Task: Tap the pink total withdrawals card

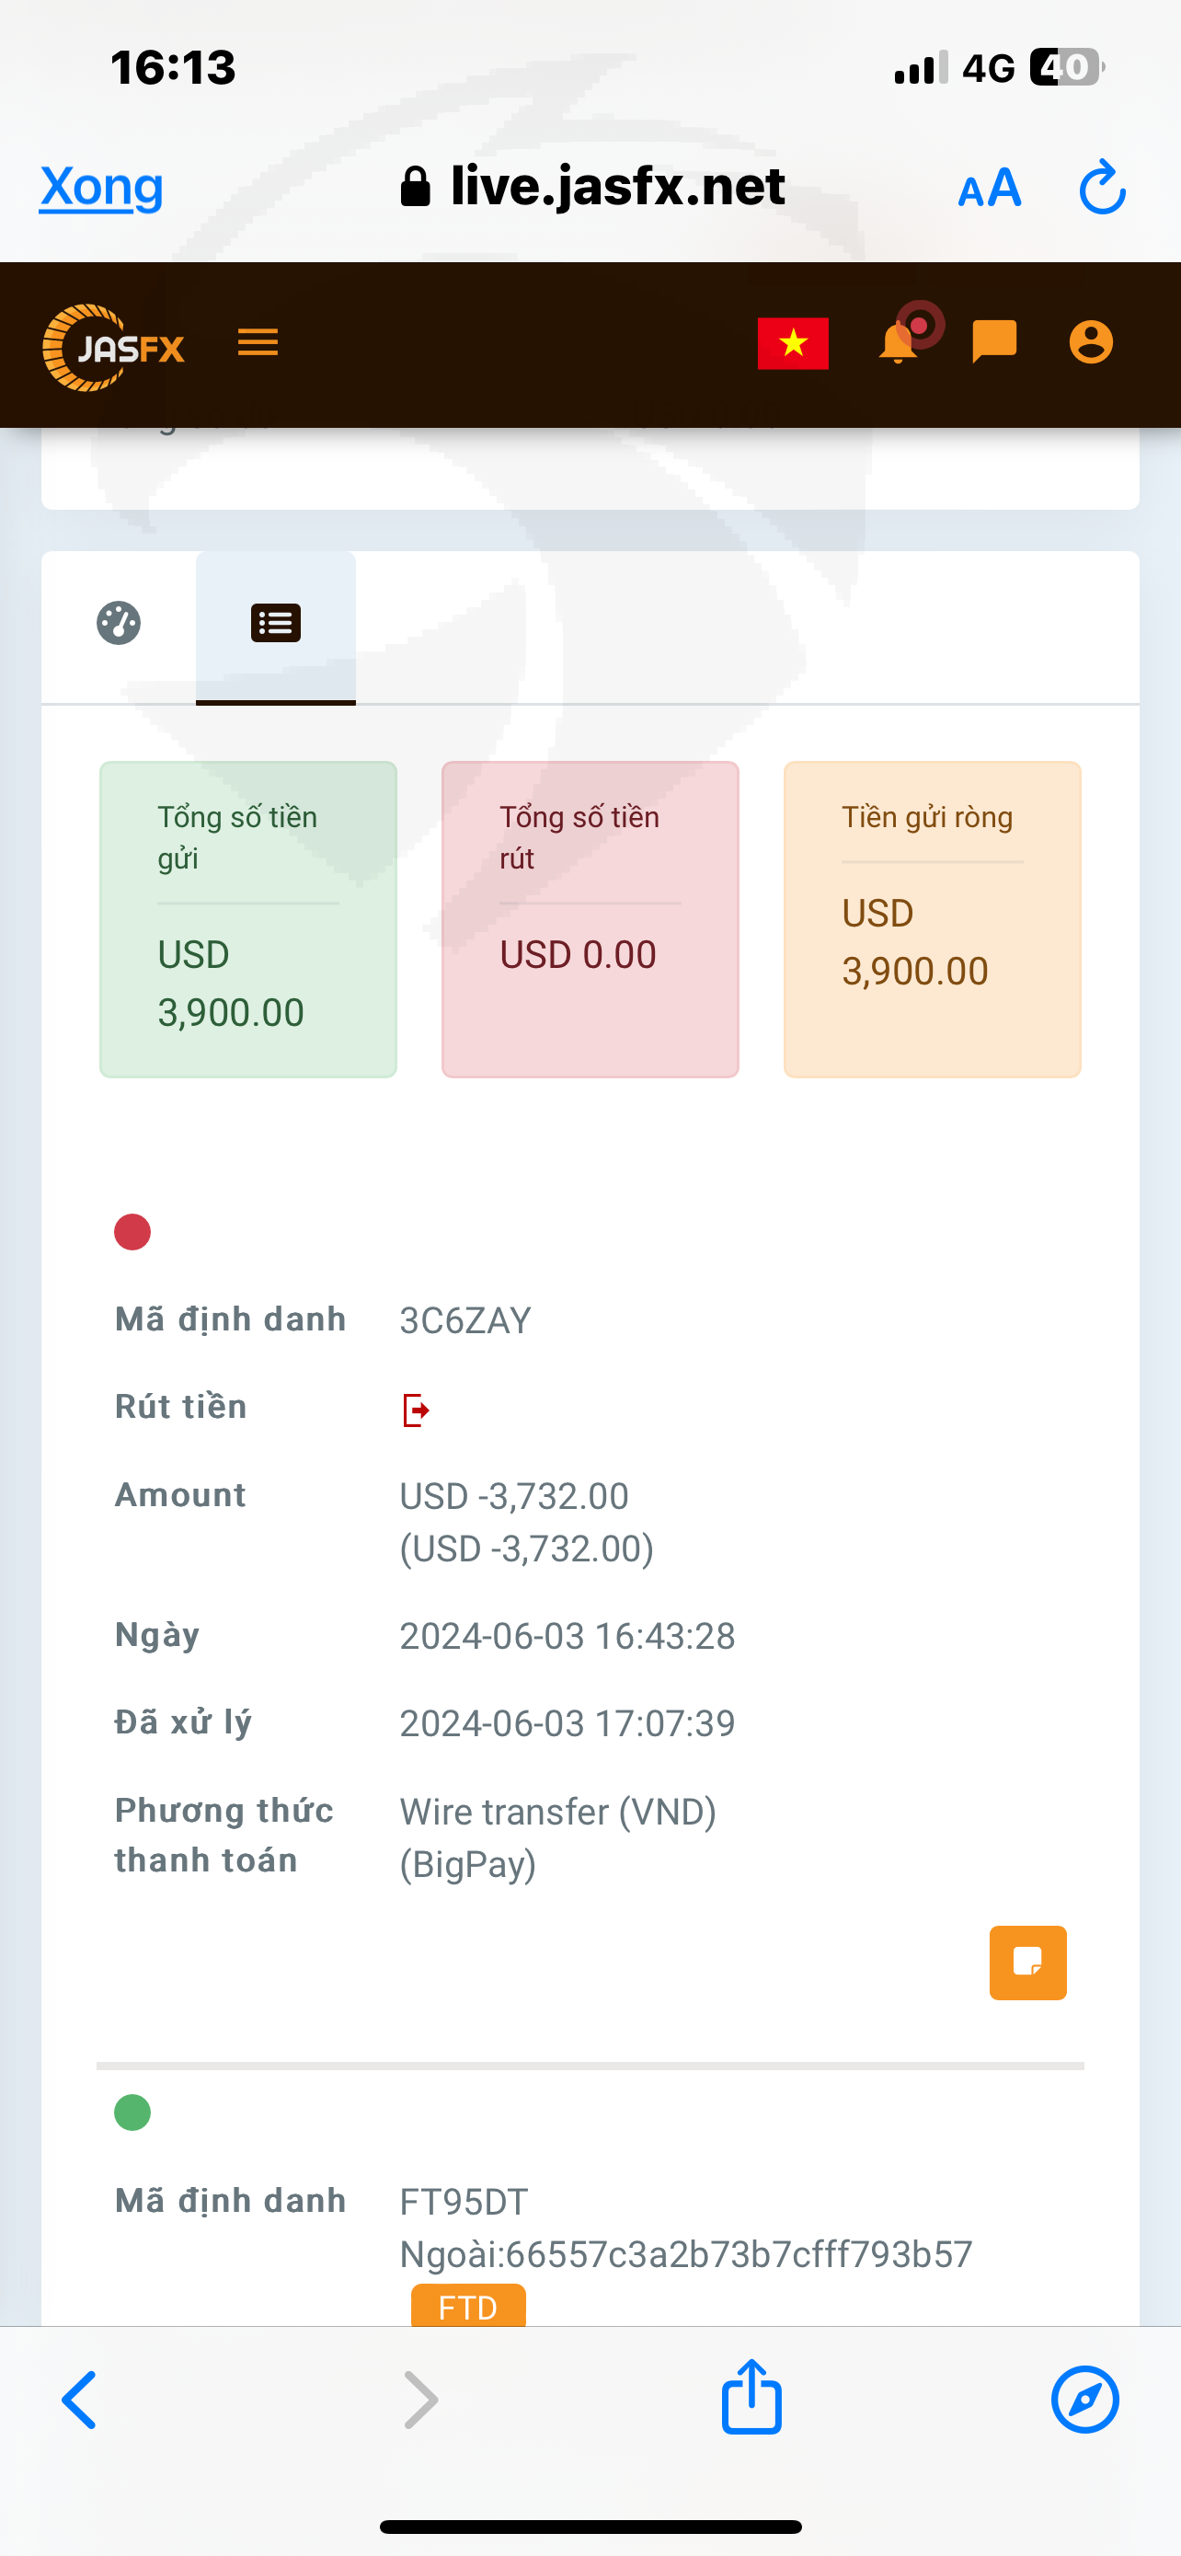Action: coord(590,919)
